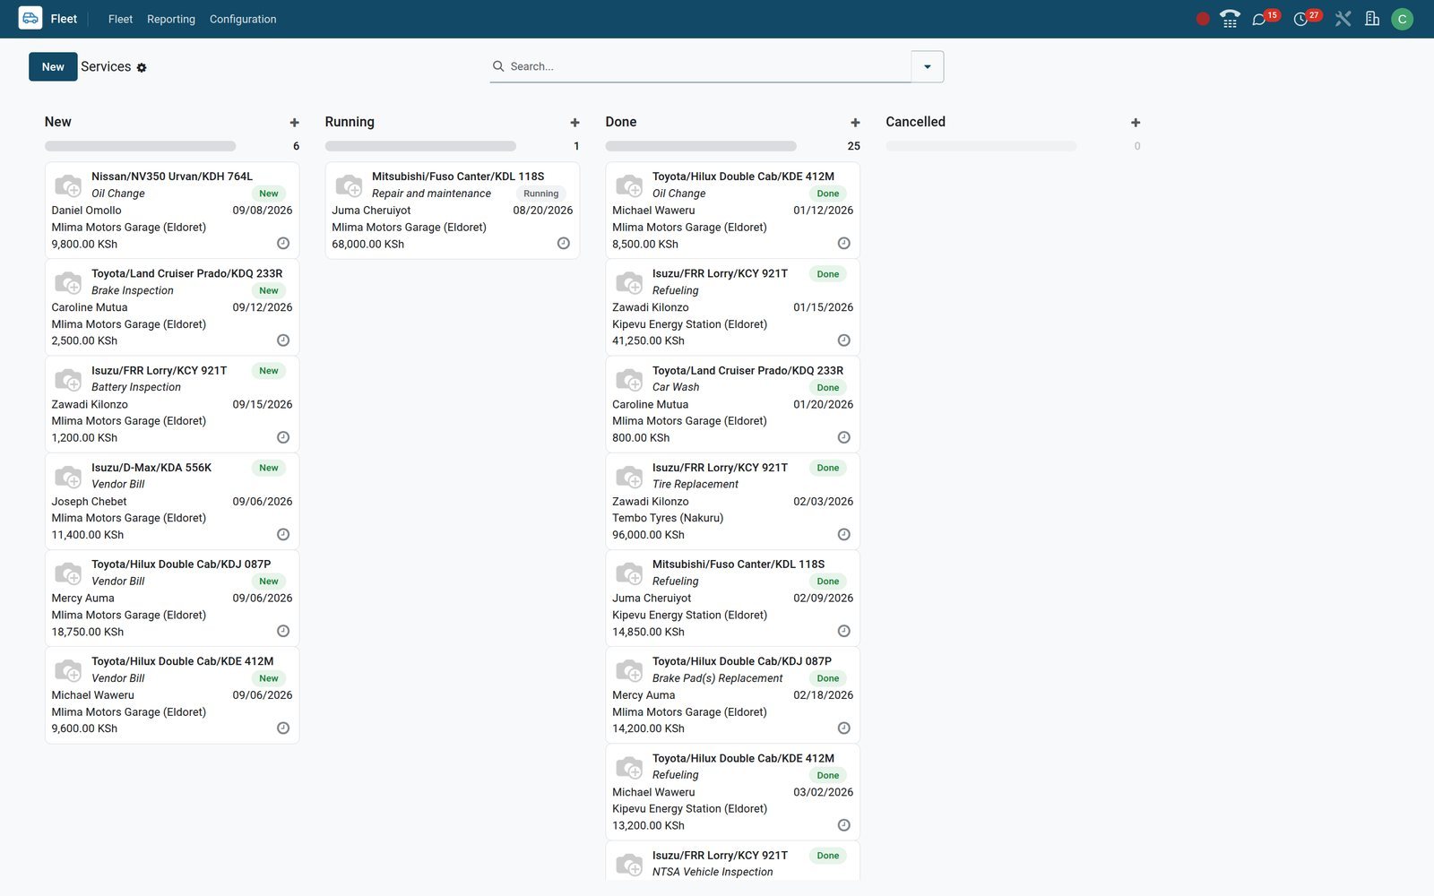Click the 68,000.00 KSh amount
Image resolution: width=1434 pixels, height=896 pixels.
368,245
